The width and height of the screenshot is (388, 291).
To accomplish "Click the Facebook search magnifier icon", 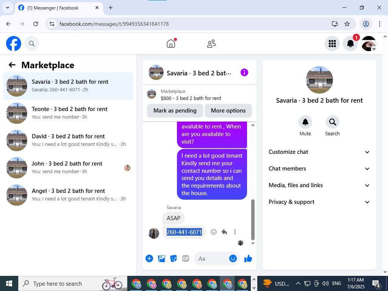I will coord(32,44).
